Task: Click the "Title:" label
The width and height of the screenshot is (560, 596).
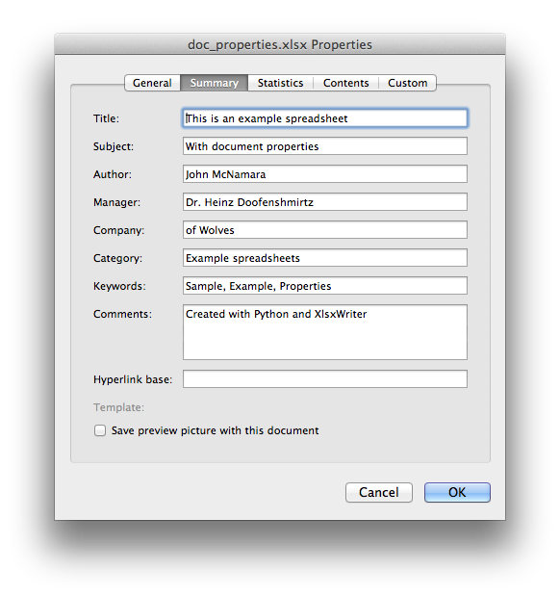Action: [x=107, y=118]
